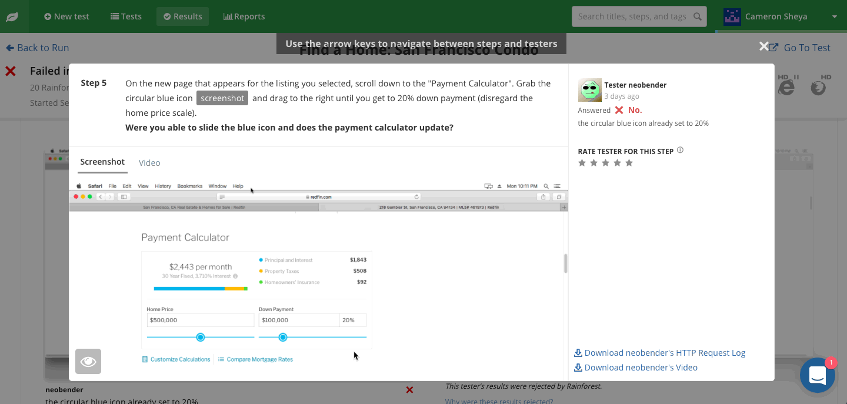Click Customize Calculations in the screenshot
This screenshot has height=404, width=847.
tap(176, 359)
